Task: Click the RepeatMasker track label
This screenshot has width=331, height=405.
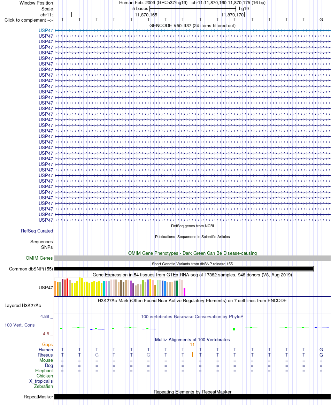Action: (x=38, y=397)
